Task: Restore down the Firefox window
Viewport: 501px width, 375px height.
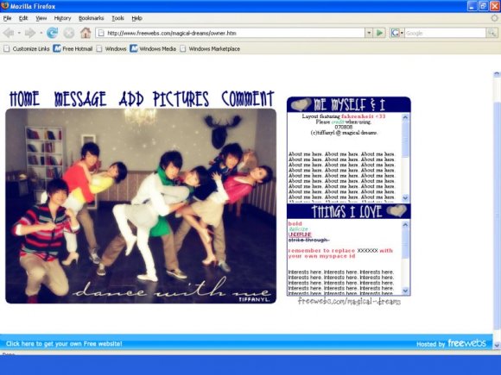Action: tap(483, 6)
